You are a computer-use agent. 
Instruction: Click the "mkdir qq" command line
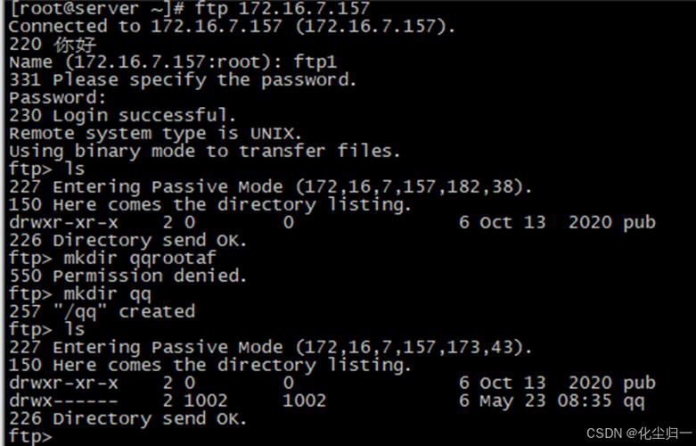pyautogui.click(x=107, y=293)
